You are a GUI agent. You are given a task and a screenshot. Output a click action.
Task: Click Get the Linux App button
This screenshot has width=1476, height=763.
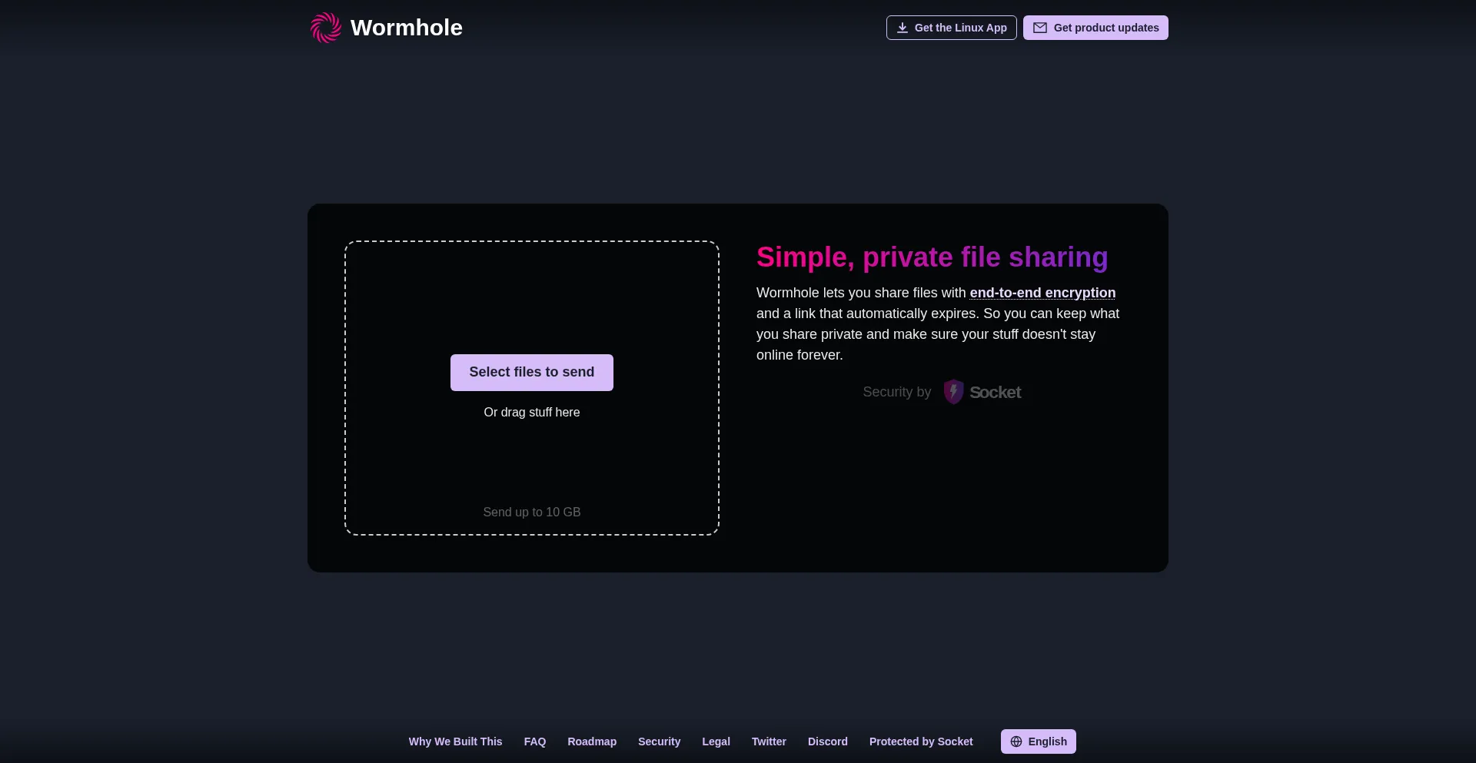[x=951, y=28]
